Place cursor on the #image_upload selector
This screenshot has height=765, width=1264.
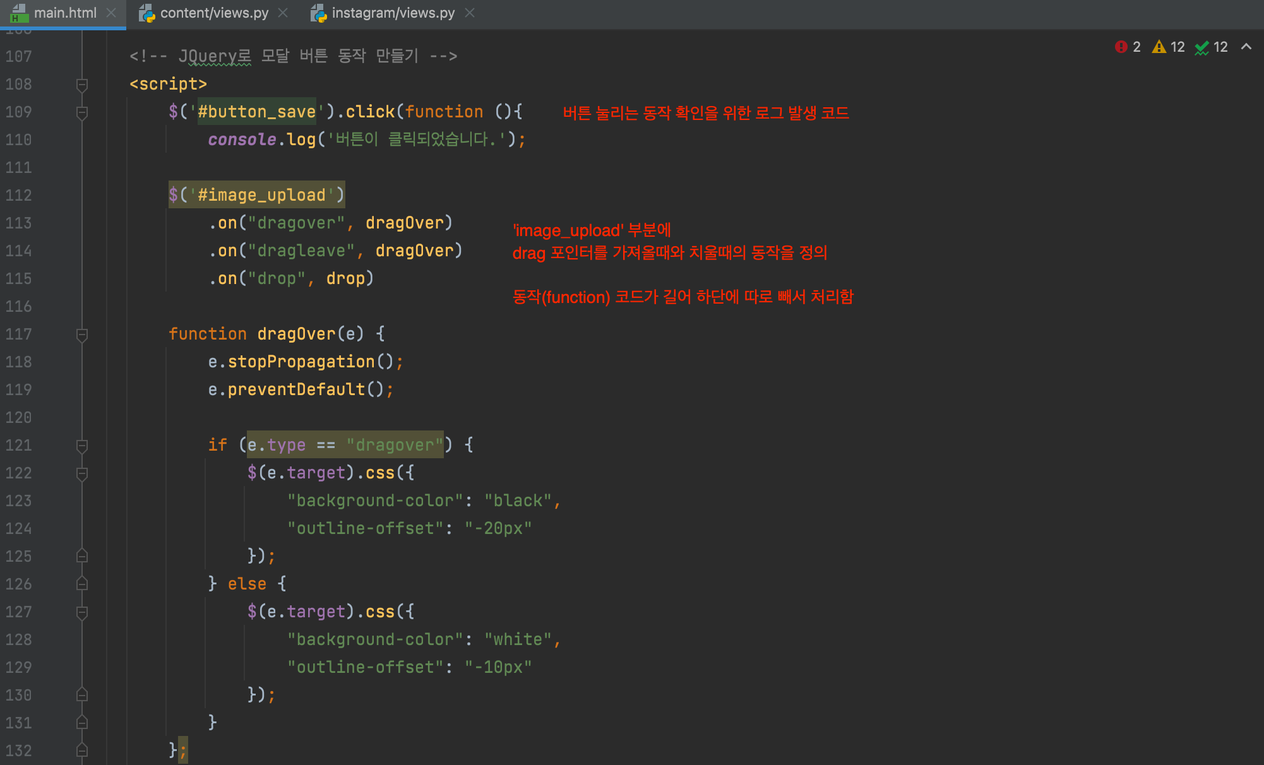point(261,195)
